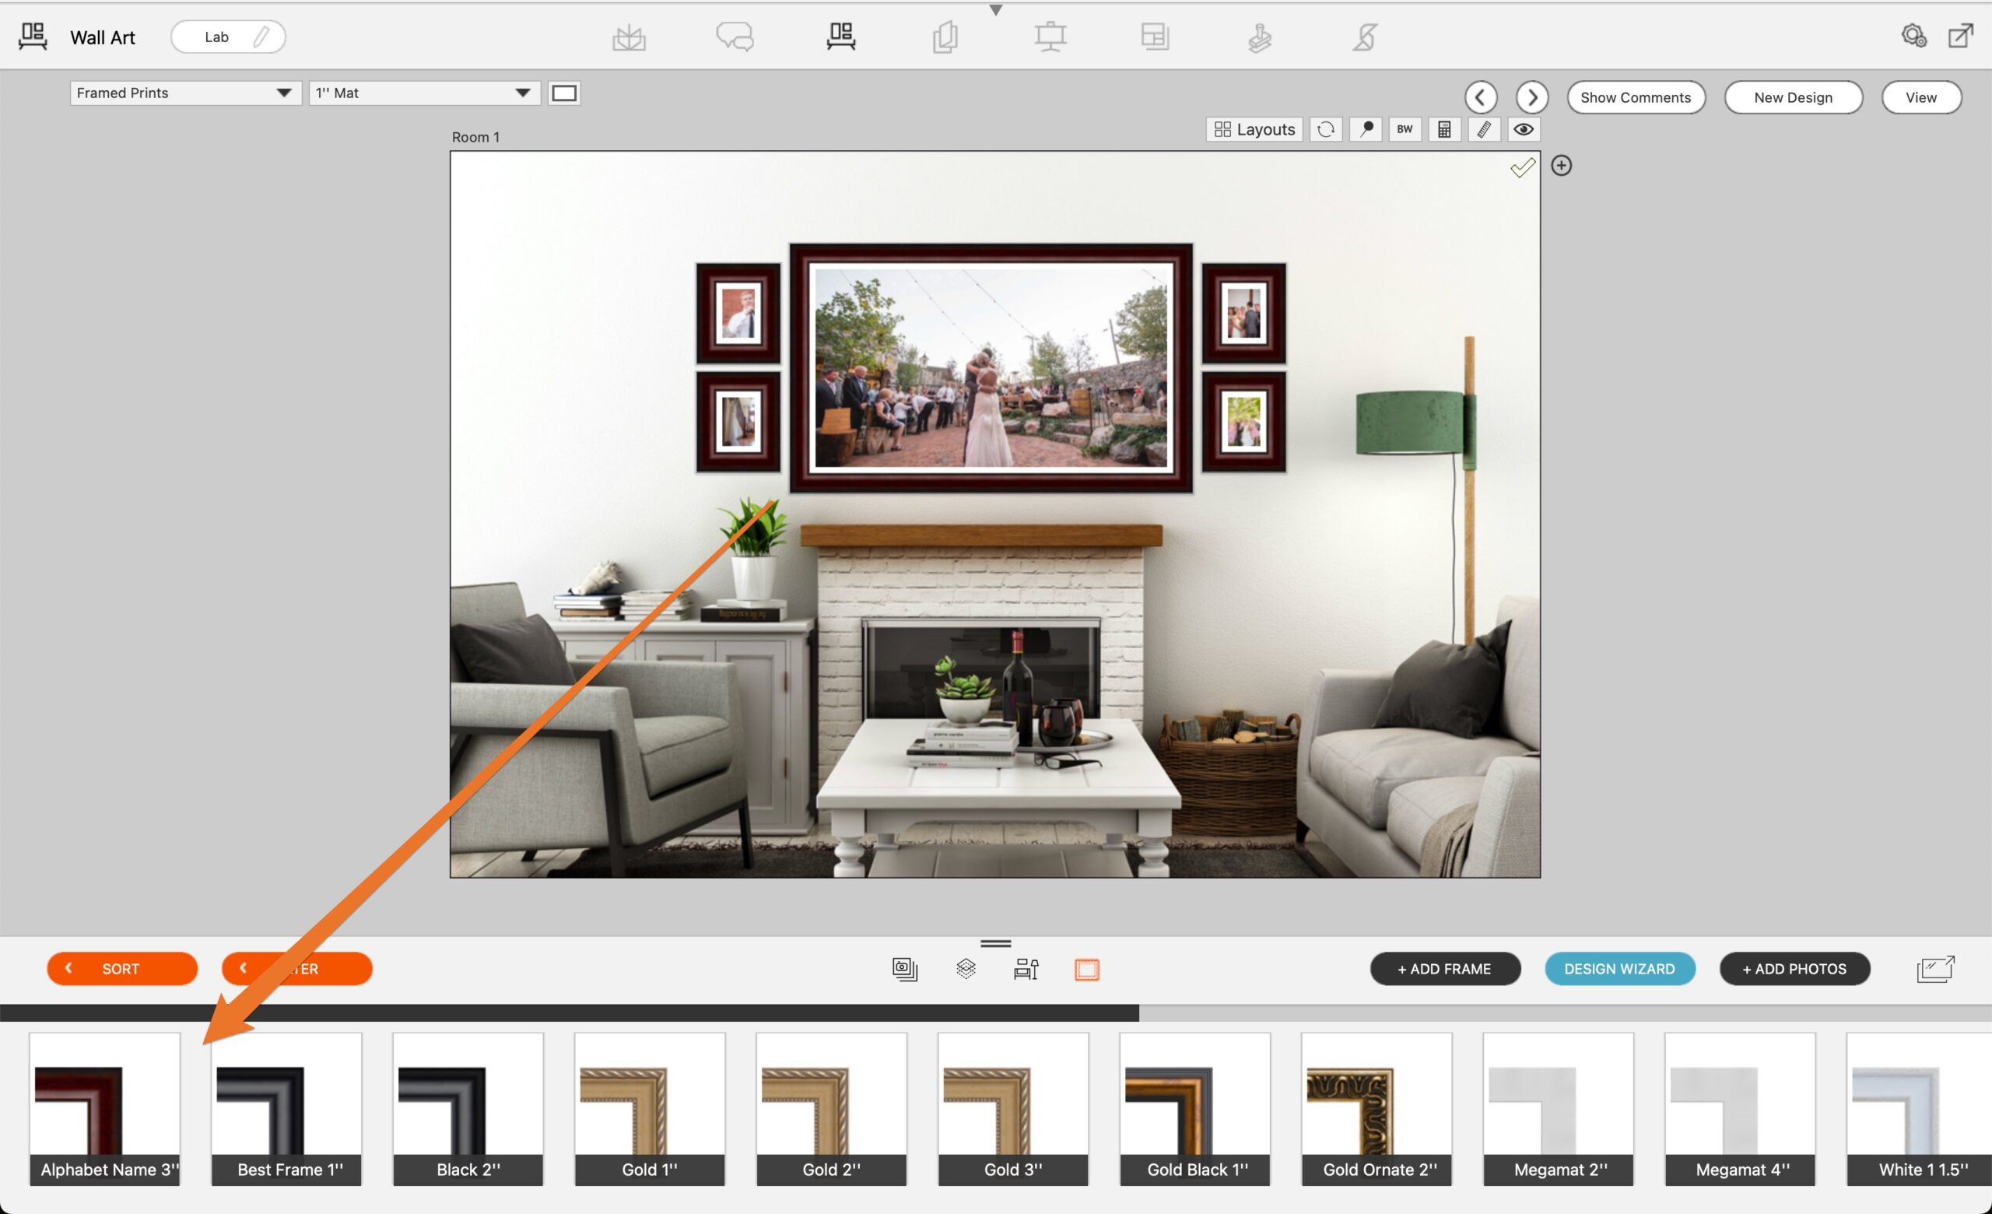The image size is (1992, 1214).
Task: Click the rotate/swap arrows icon
Action: click(1326, 129)
